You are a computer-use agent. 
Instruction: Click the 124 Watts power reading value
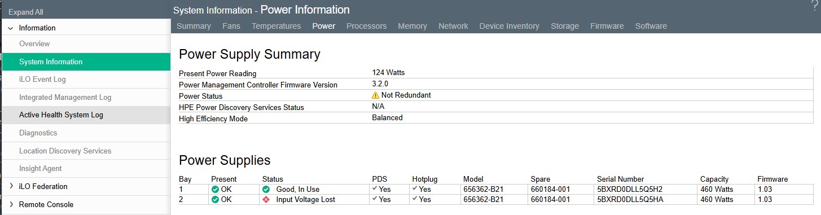(388, 72)
